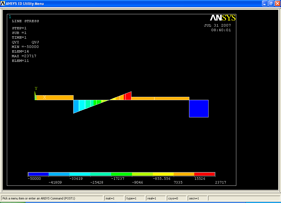Click the cyan legend swatch at -33619
Screen dimensions: 281x203
80,174
